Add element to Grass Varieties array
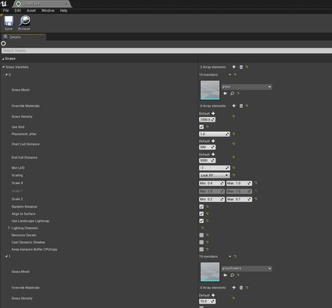 click(x=234, y=67)
